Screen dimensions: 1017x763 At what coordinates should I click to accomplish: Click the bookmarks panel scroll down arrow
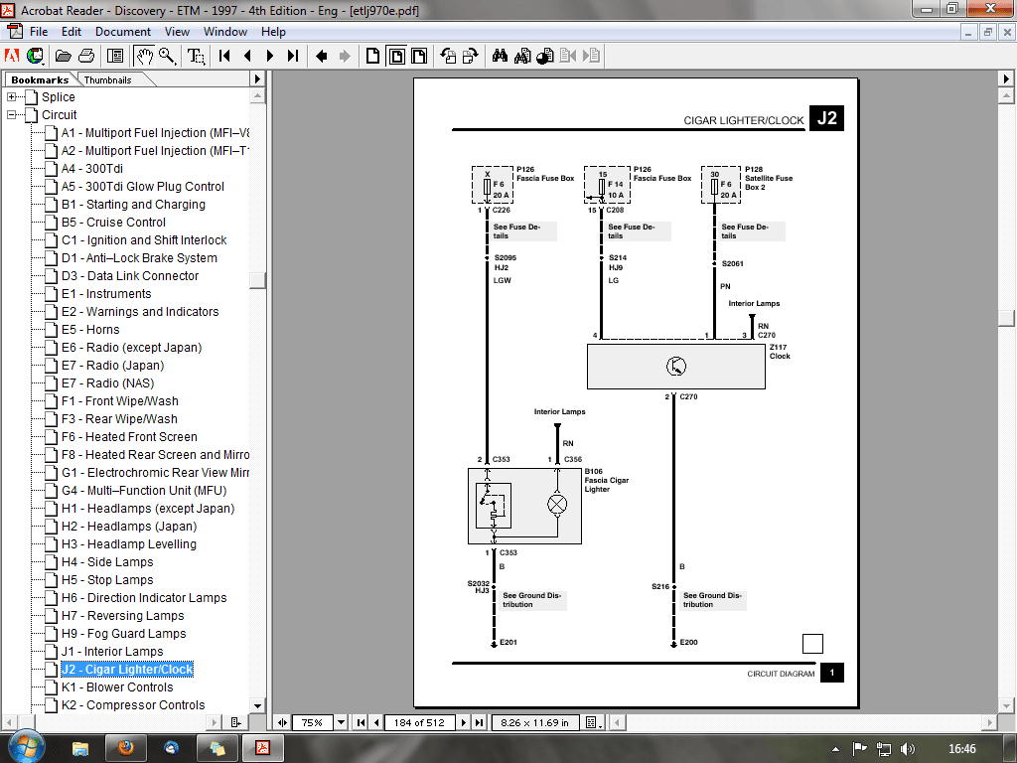pyautogui.click(x=257, y=705)
